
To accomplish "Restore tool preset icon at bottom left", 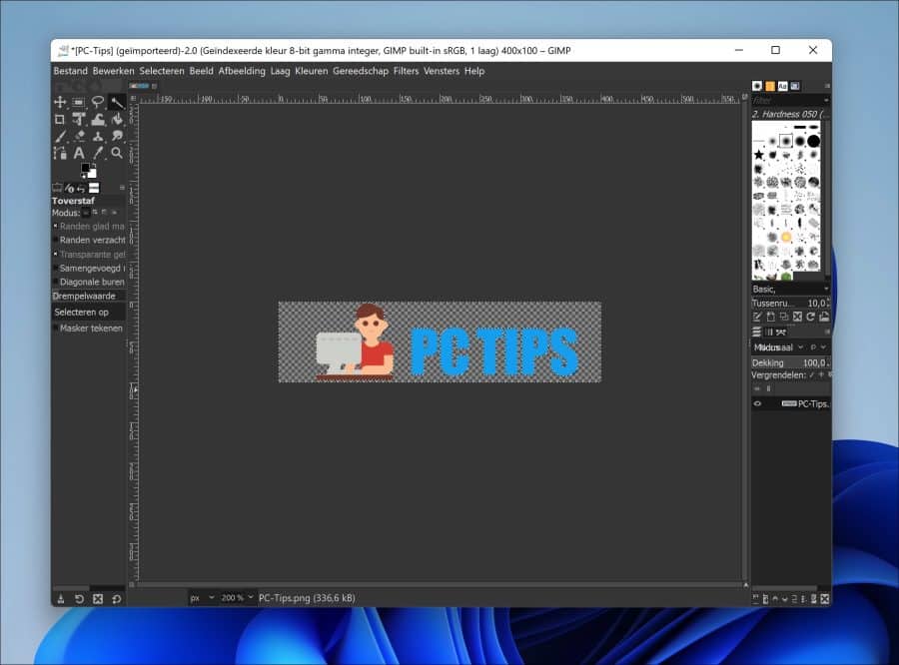I will click(79, 599).
